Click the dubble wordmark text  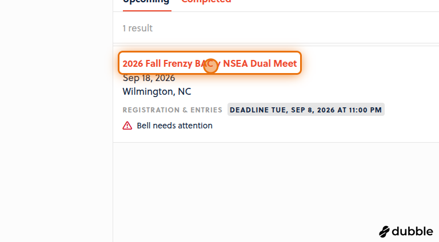(x=412, y=231)
